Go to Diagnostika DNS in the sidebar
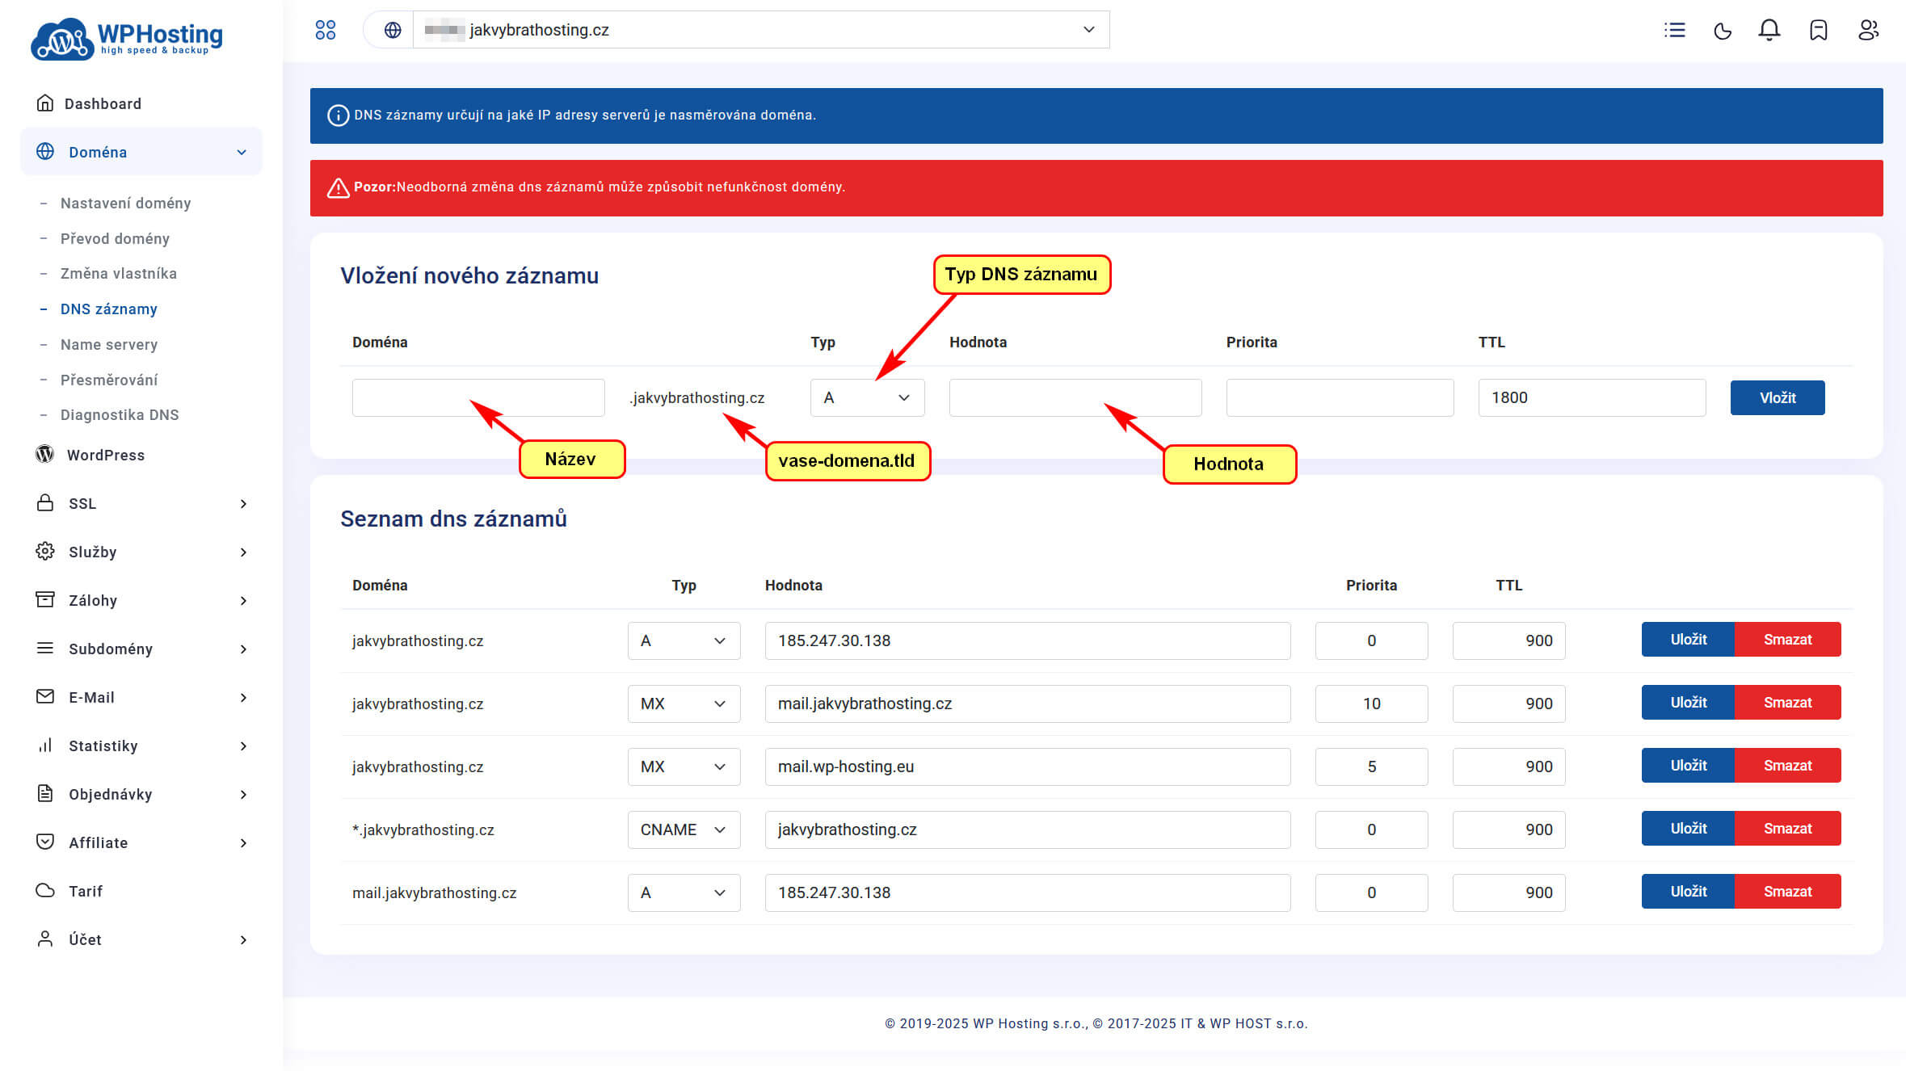 click(119, 414)
